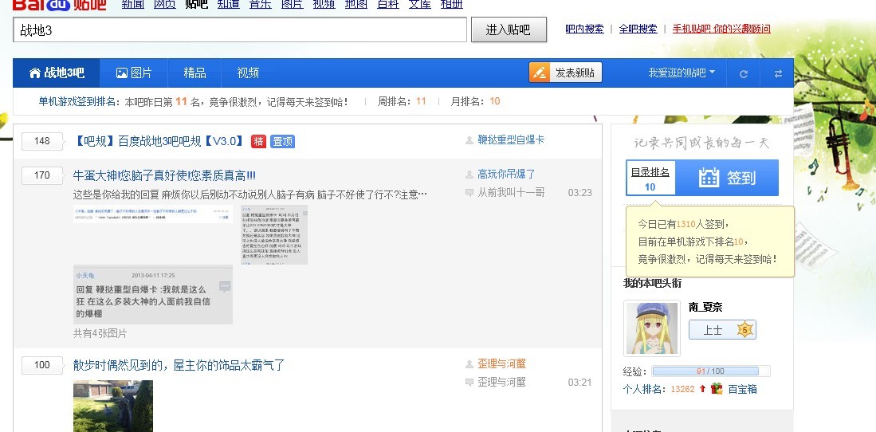The width and height of the screenshot is (876, 432).
Task: Click the reply count 100
Action: click(x=42, y=365)
